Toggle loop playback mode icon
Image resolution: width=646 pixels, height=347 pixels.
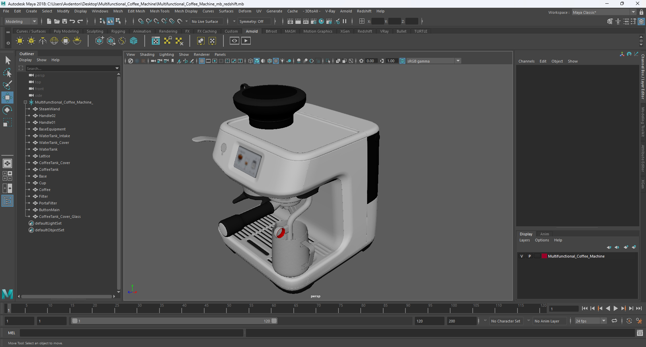pyautogui.click(x=614, y=321)
